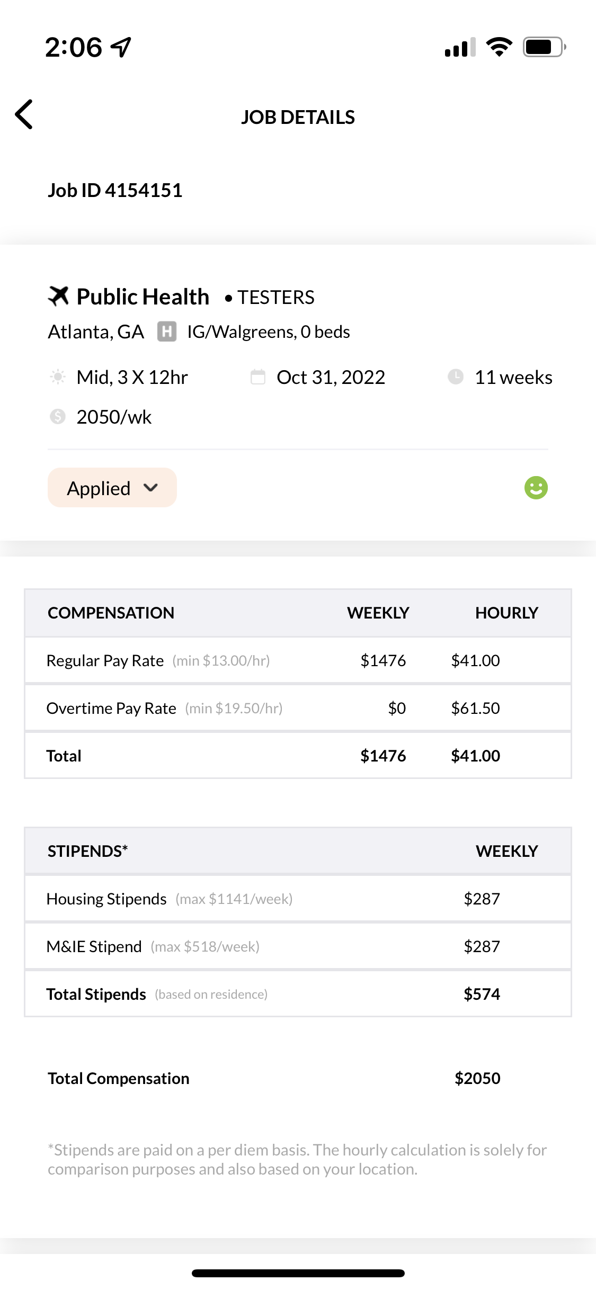
Task: Tap the hospital H icon
Action: click(x=167, y=332)
